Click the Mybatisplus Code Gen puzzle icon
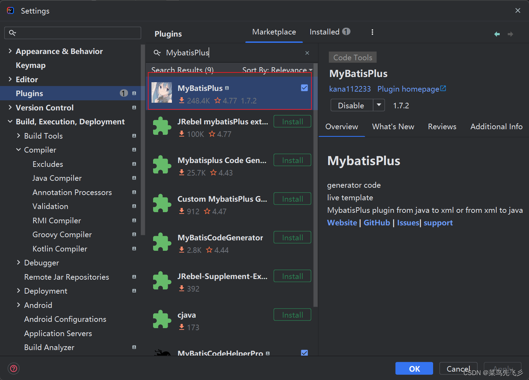529x380 pixels. point(162,164)
